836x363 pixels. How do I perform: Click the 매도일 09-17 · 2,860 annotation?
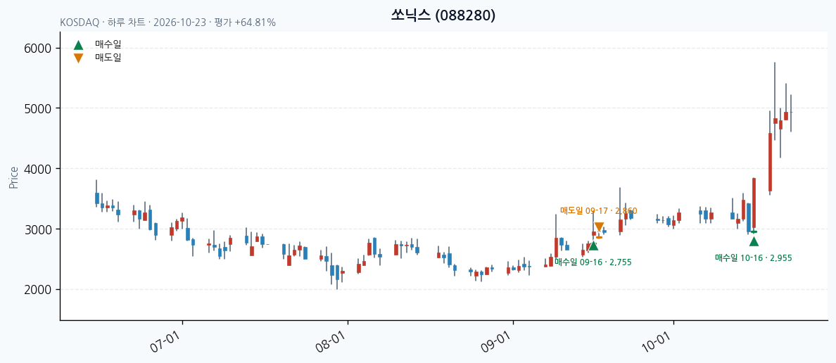tap(598, 211)
